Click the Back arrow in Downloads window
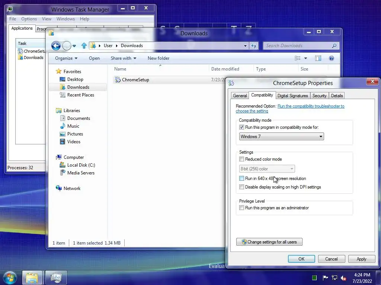The image size is (381, 285). [56, 46]
